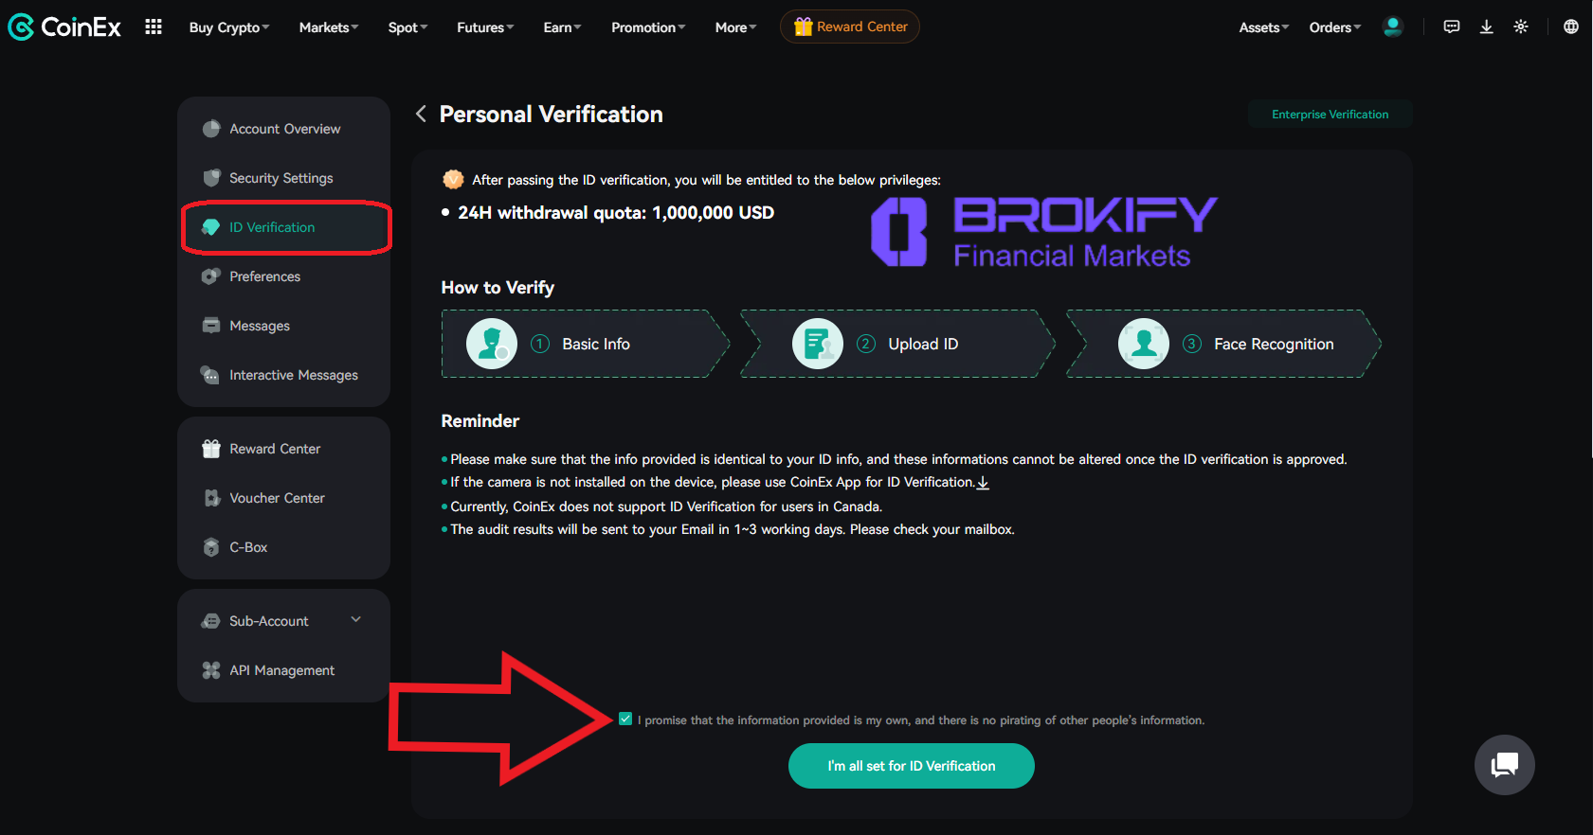
Task: Open the apps grid menu icon
Action: pyautogui.click(x=154, y=27)
